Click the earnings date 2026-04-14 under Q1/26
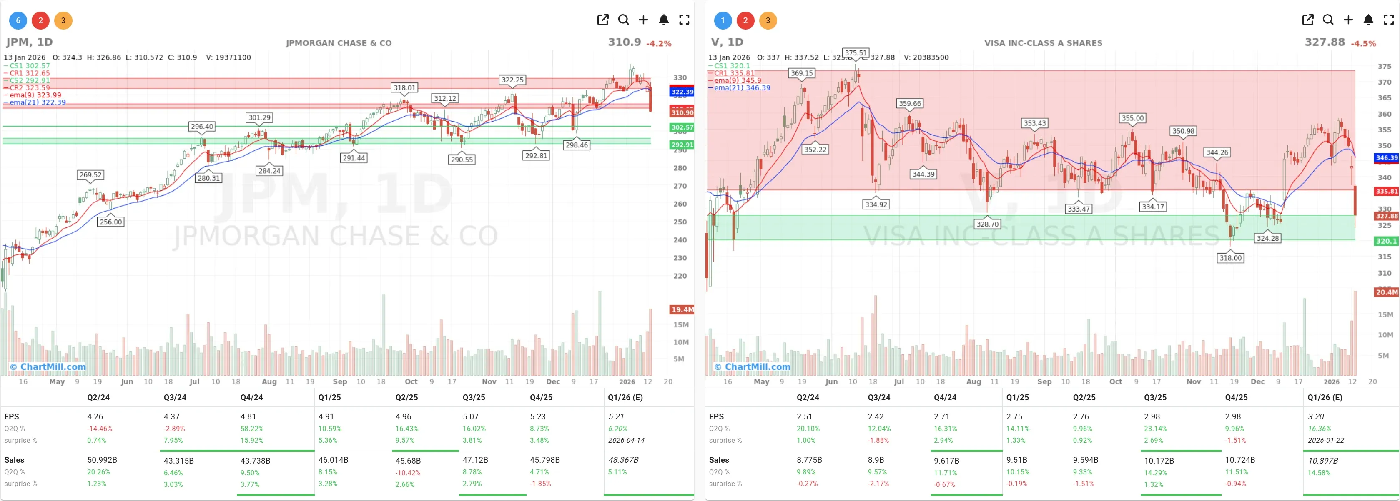The image size is (1400, 501). coord(626,440)
